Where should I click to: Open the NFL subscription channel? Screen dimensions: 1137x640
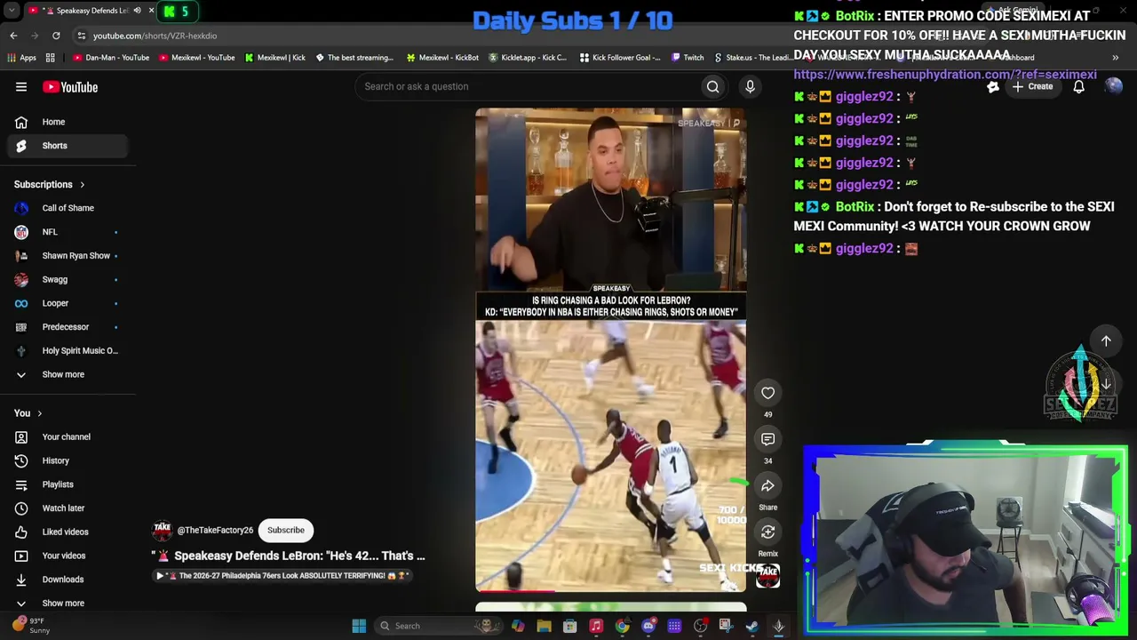68,232
